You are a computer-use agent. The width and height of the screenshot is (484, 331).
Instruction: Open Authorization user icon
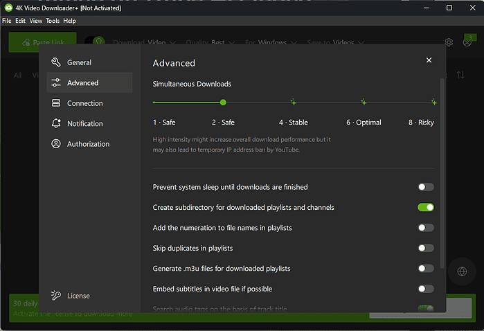click(55, 144)
